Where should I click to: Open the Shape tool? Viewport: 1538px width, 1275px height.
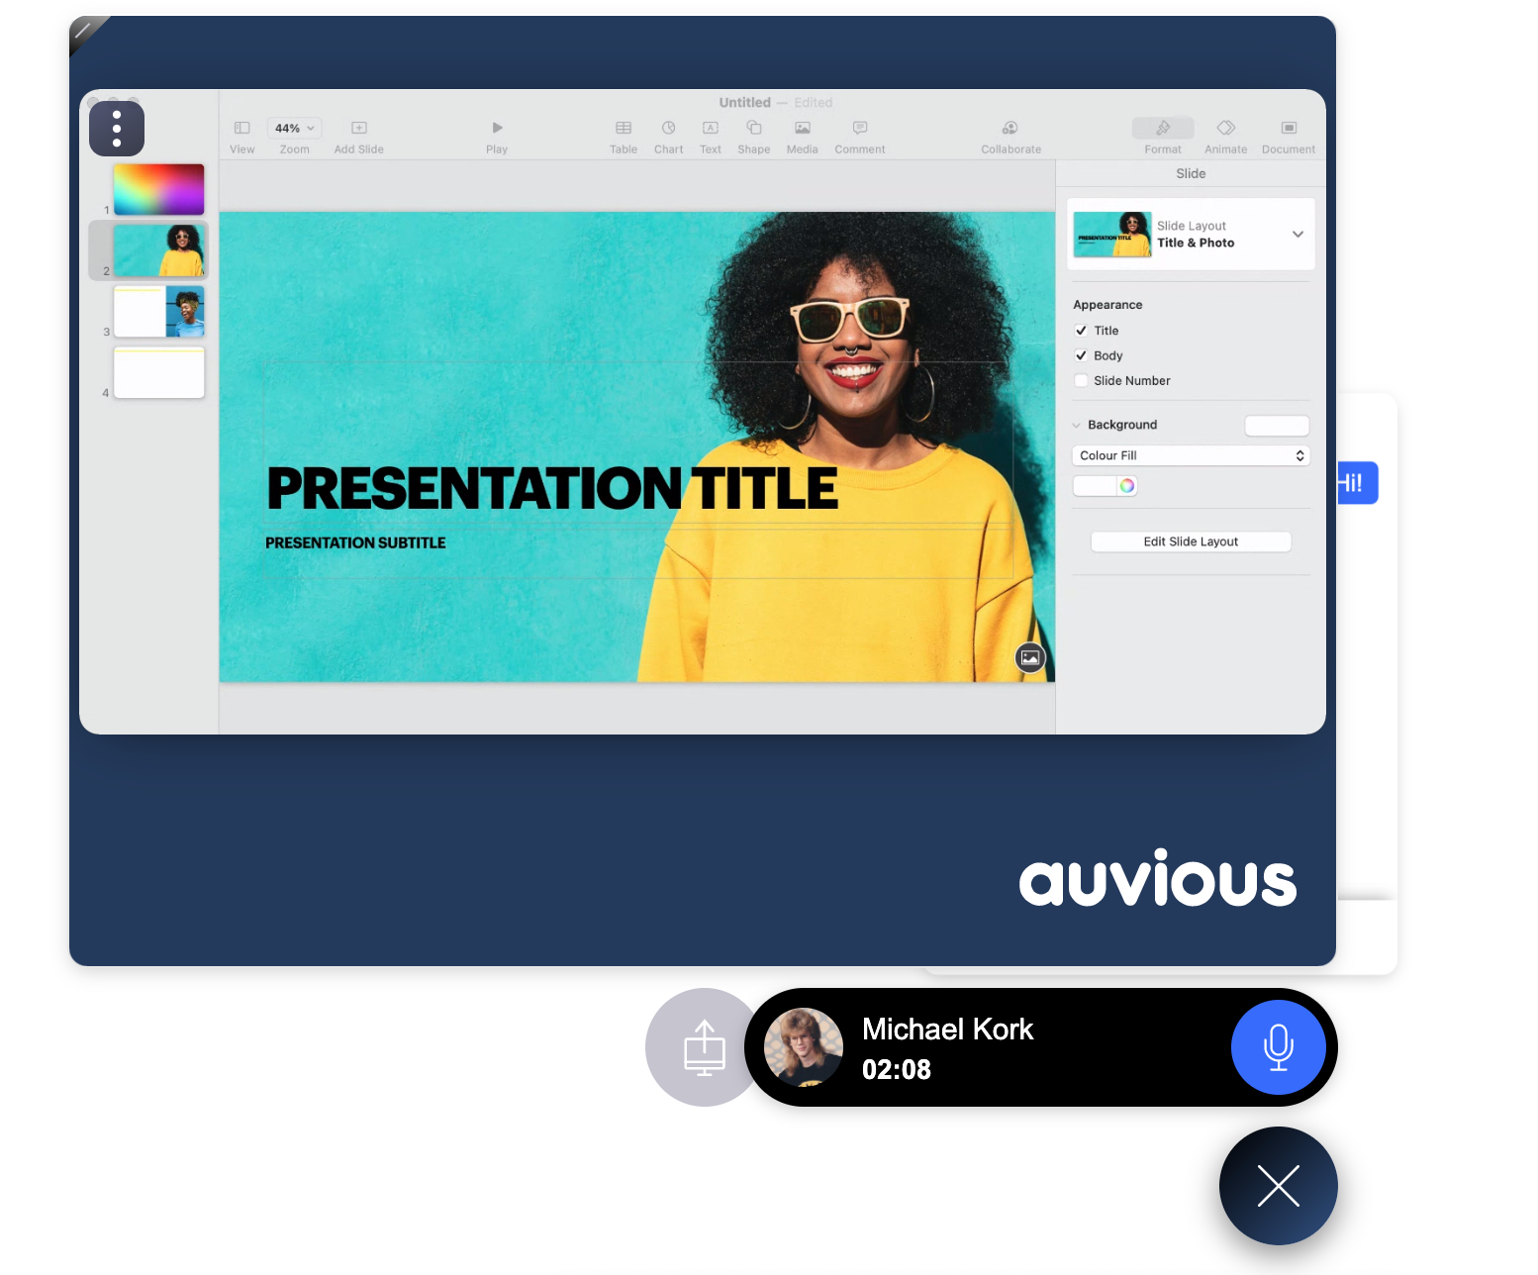pyautogui.click(x=753, y=129)
